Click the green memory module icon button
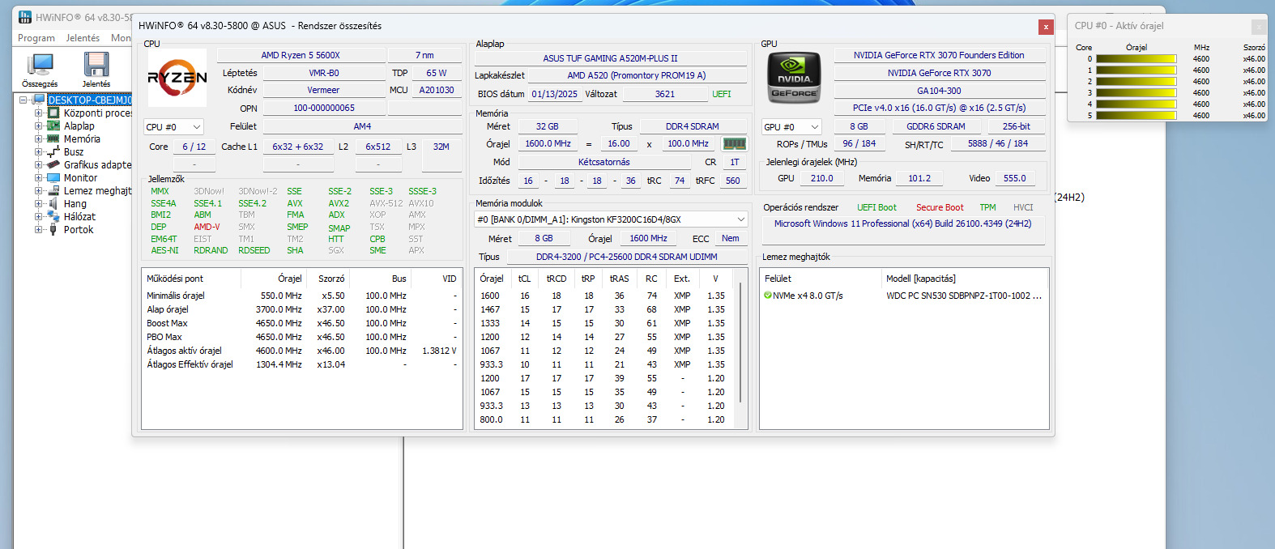 734,144
